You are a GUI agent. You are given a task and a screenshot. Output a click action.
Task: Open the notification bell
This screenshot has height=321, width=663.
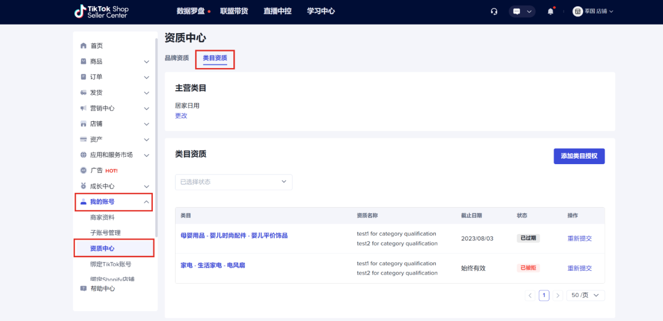[551, 12]
